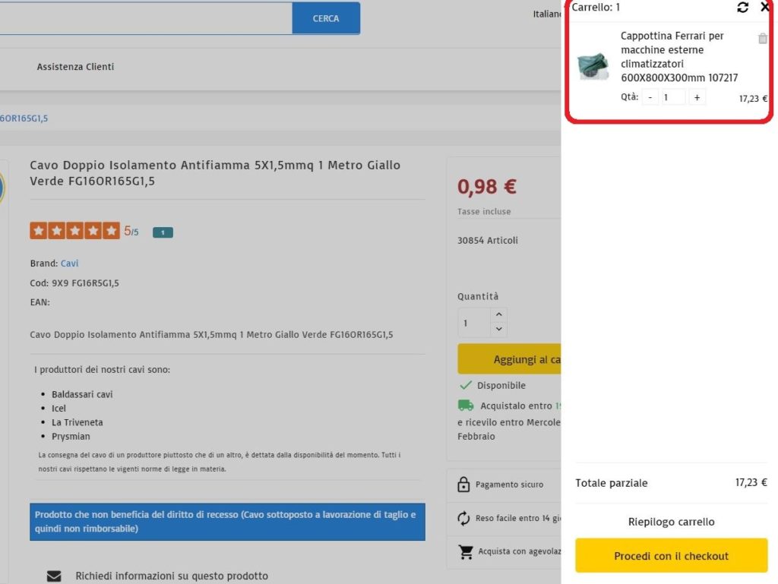
Task: Click the refresh cart icon
Action: [742, 8]
